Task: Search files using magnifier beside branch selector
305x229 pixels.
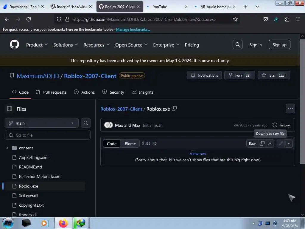Action: pyautogui.click(x=85, y=123)
